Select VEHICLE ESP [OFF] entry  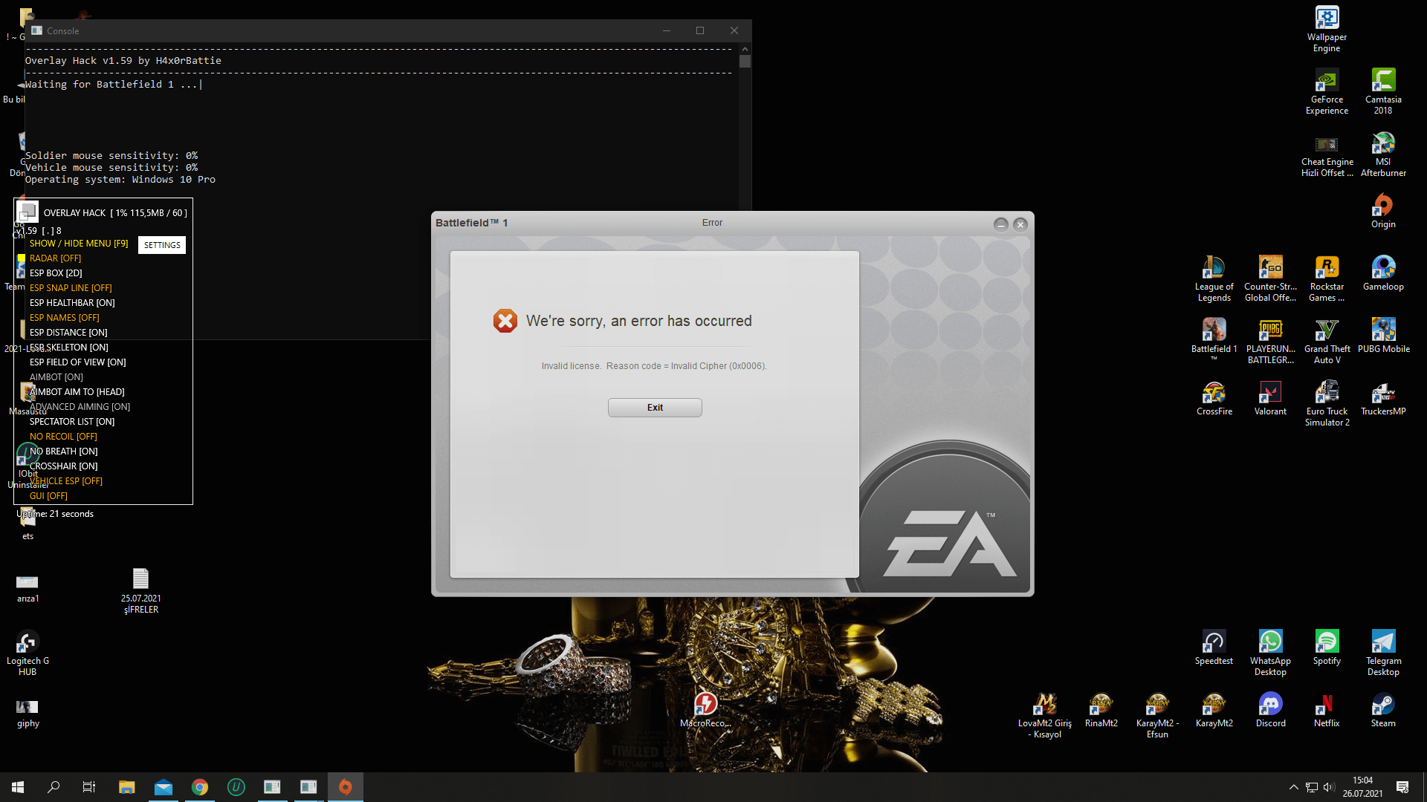pyautogui.click(x=66, y=481)
